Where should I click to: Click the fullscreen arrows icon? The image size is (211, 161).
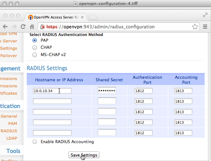(x=205, y=15)
